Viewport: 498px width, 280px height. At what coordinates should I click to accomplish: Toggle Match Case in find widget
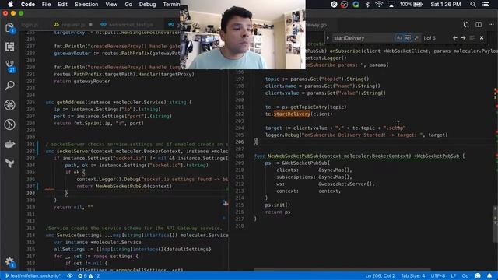tap(399, 38)
